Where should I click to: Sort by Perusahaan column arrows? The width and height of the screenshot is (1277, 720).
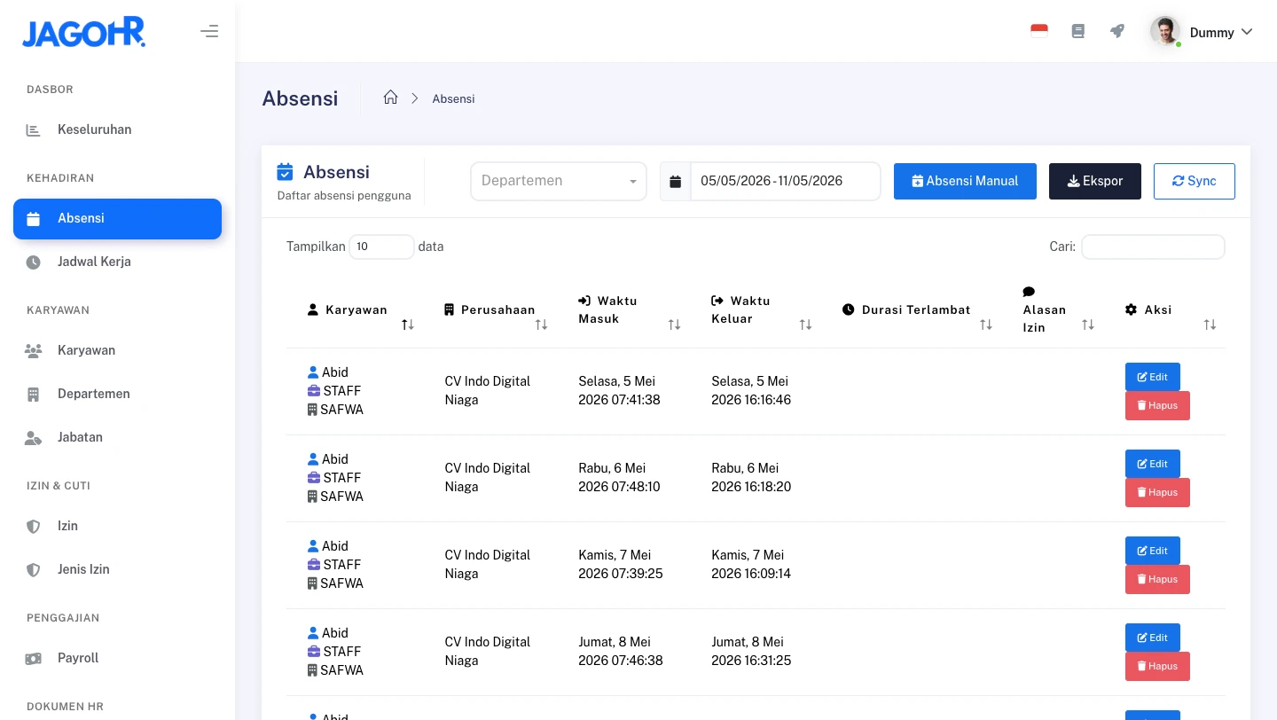pyautogui.click(x=541, y=325)
